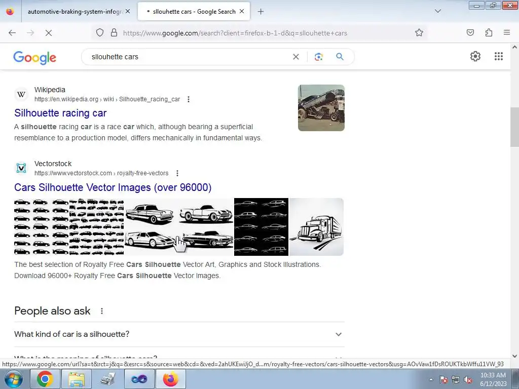Open options beside People also ask
The width and height of the screenshot is (519, 389).
tap(101, 311)
